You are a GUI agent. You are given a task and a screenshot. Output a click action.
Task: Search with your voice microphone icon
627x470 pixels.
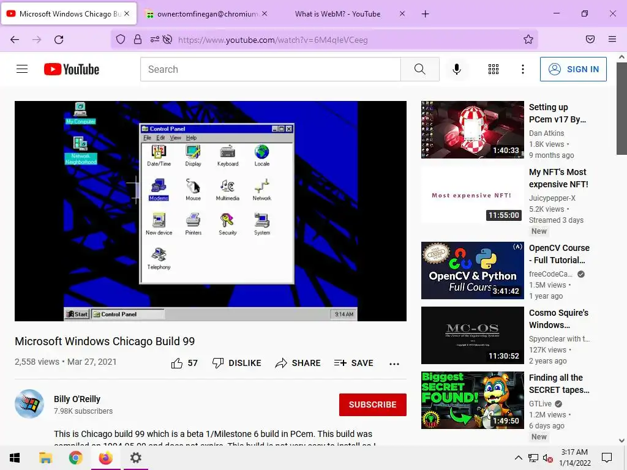click(457, 69)
